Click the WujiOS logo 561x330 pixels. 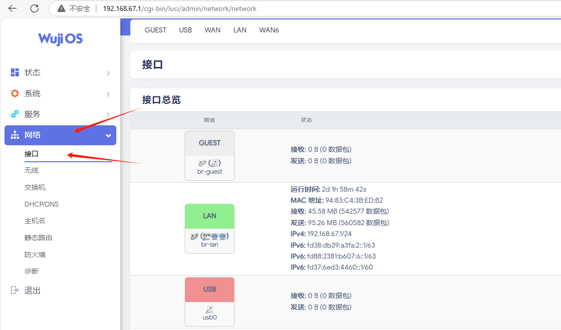(x=60, y=39)
